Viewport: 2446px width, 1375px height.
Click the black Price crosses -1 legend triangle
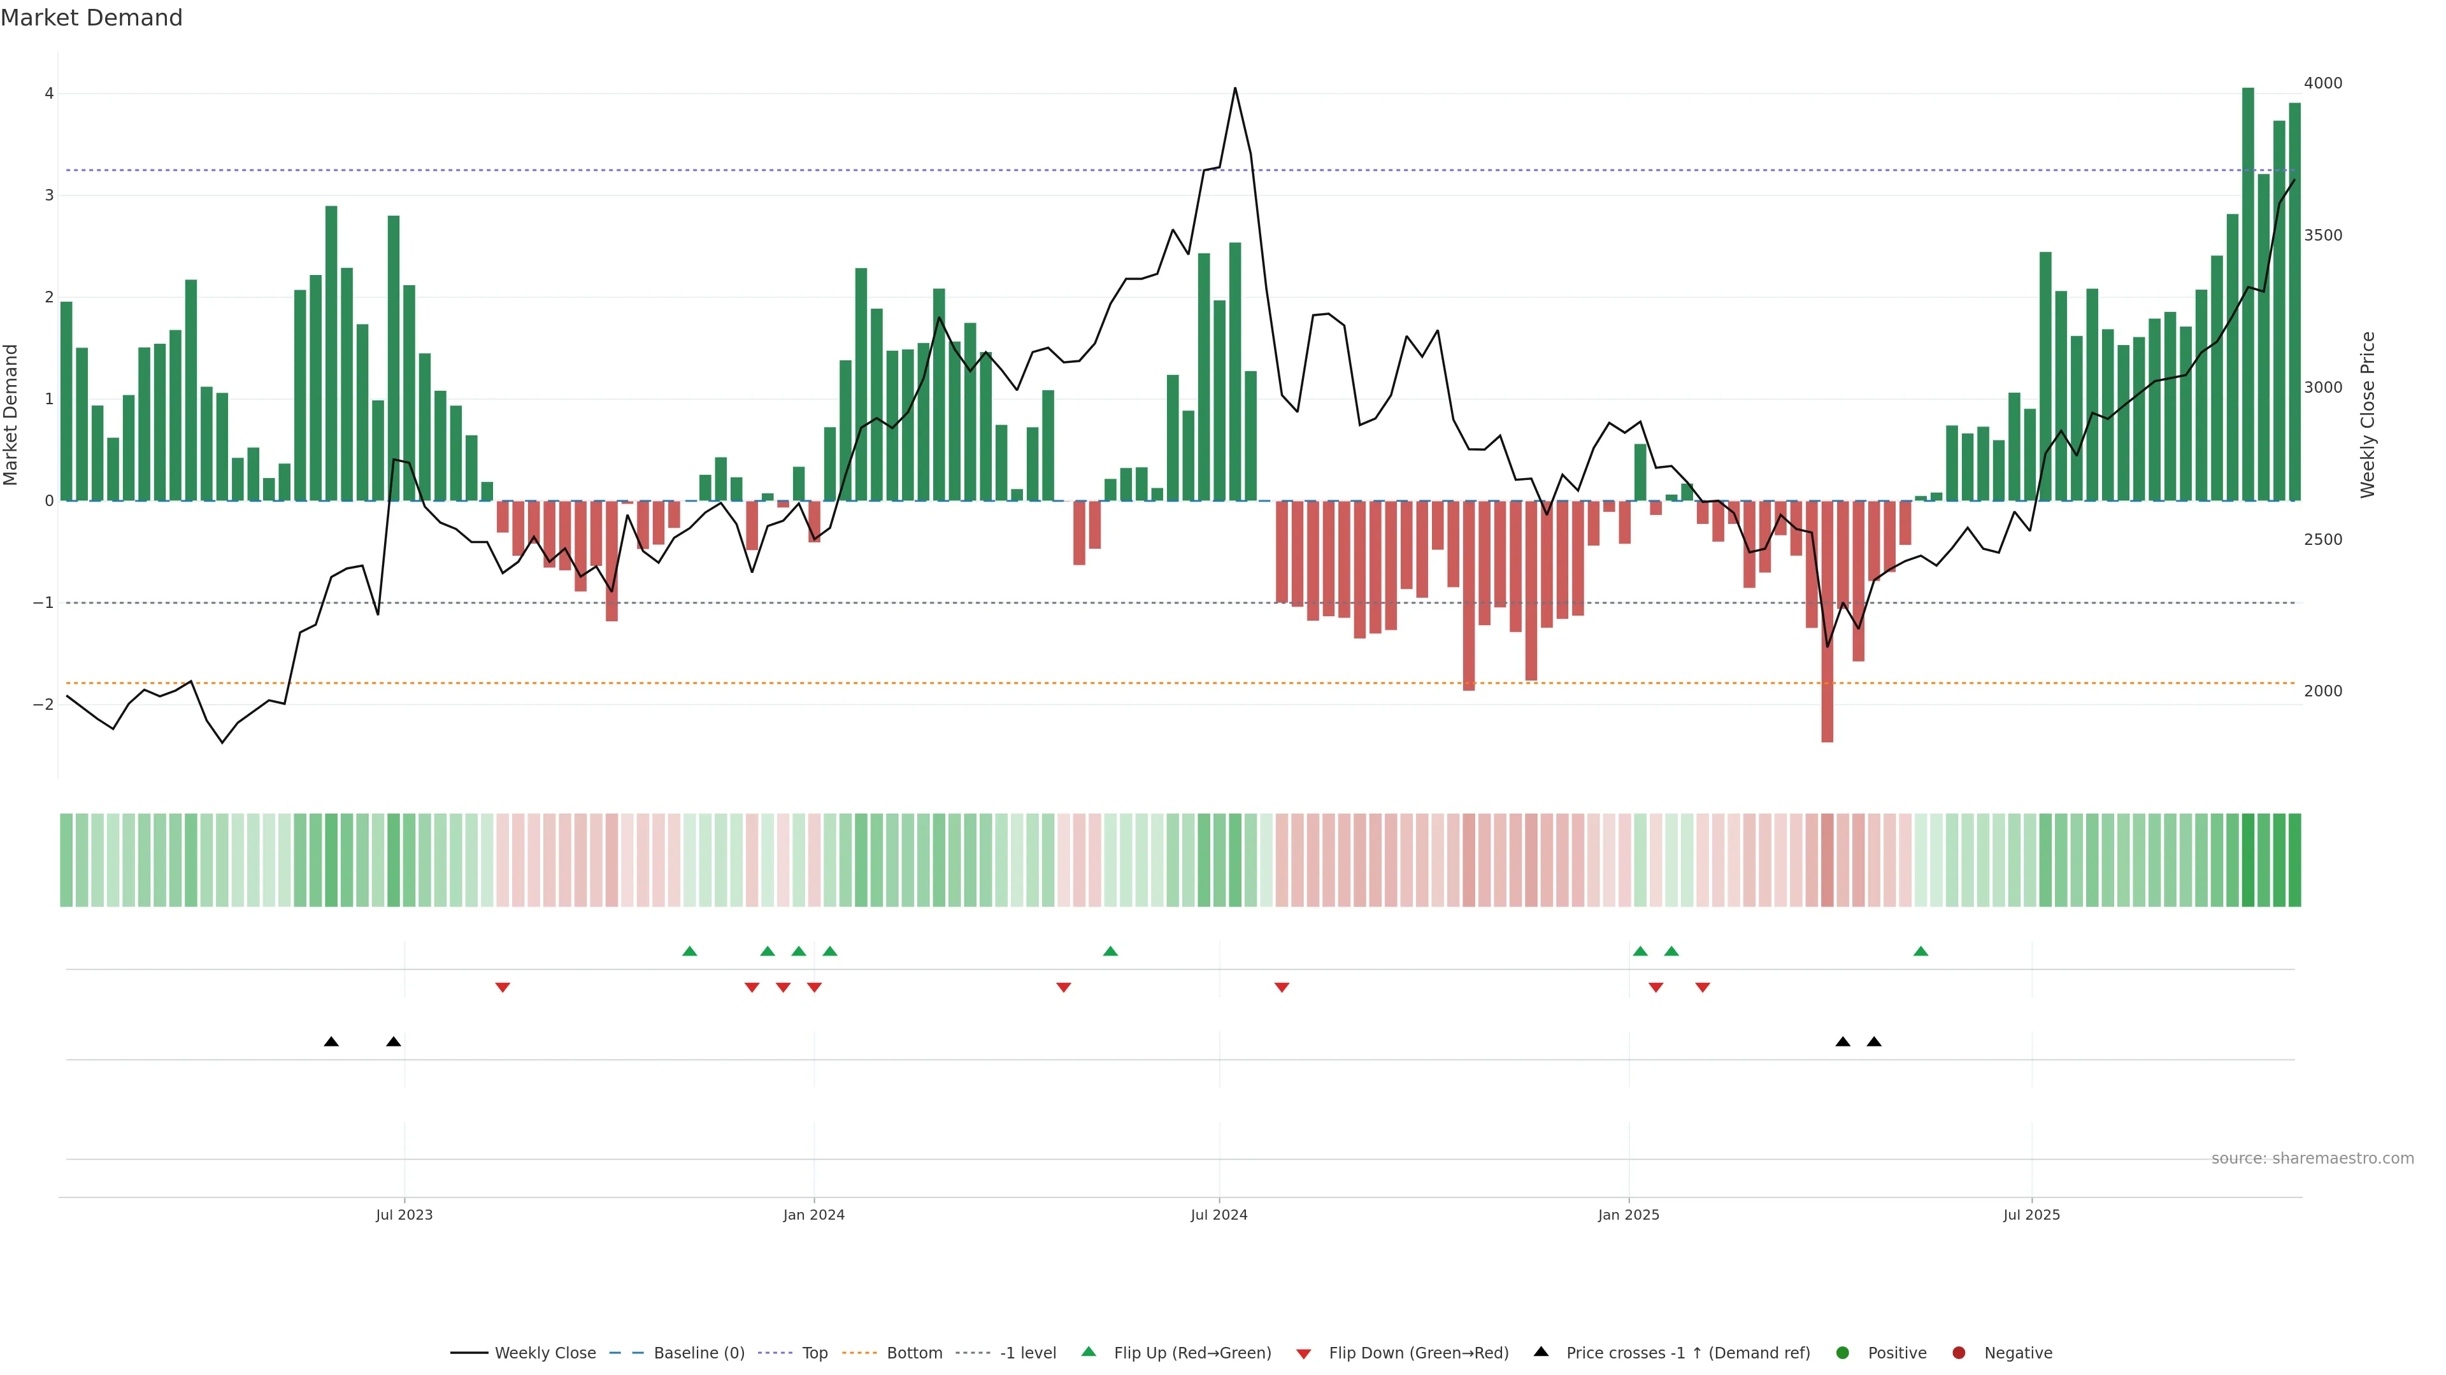[x=1540, y=1351]
